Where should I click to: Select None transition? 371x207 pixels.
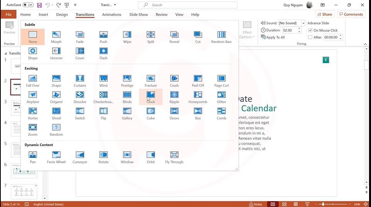(33, 37)
